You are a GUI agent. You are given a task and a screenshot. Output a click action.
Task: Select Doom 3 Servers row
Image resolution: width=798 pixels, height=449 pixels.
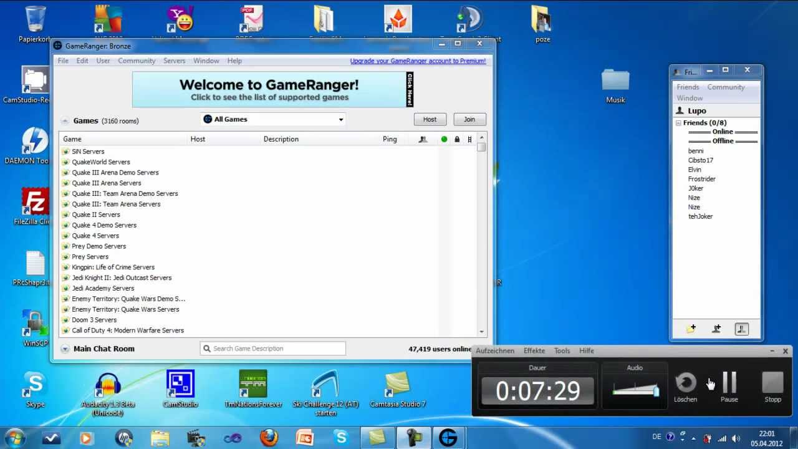coord(268,320)
